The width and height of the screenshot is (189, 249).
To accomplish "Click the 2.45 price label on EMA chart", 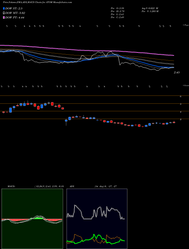I will 177,72.
